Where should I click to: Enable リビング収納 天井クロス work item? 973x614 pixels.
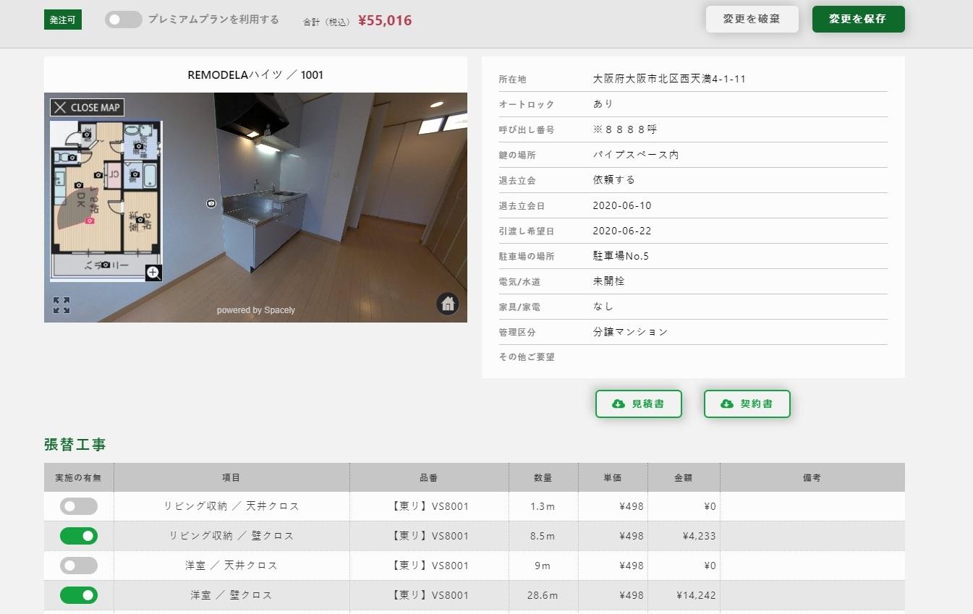pyautogui.click(x=79, y=506)
